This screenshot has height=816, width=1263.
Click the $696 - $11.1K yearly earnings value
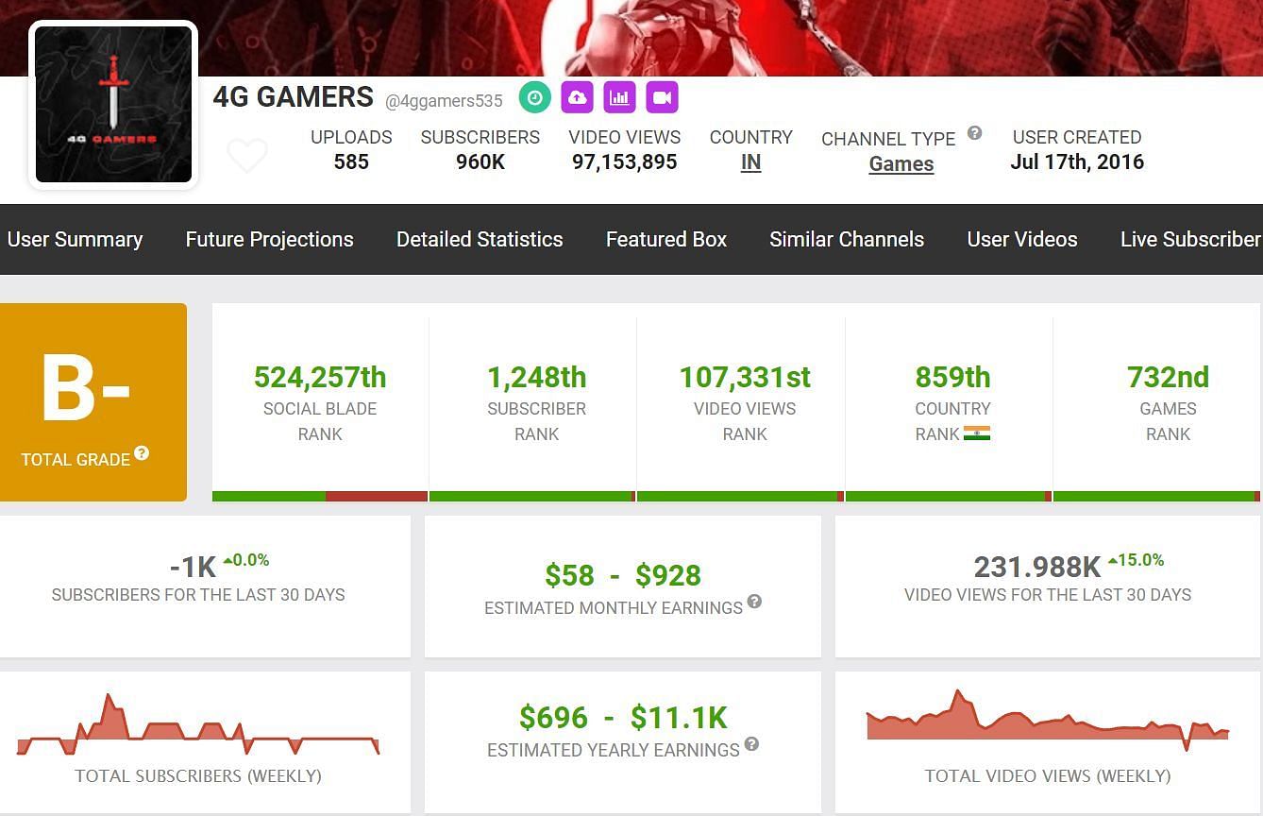[x=623, y=718]
